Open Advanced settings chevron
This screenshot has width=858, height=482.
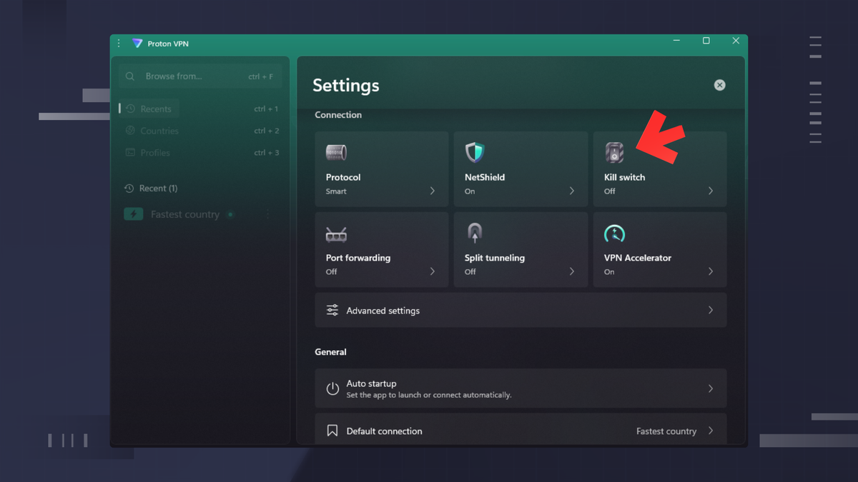click(711, 310)
